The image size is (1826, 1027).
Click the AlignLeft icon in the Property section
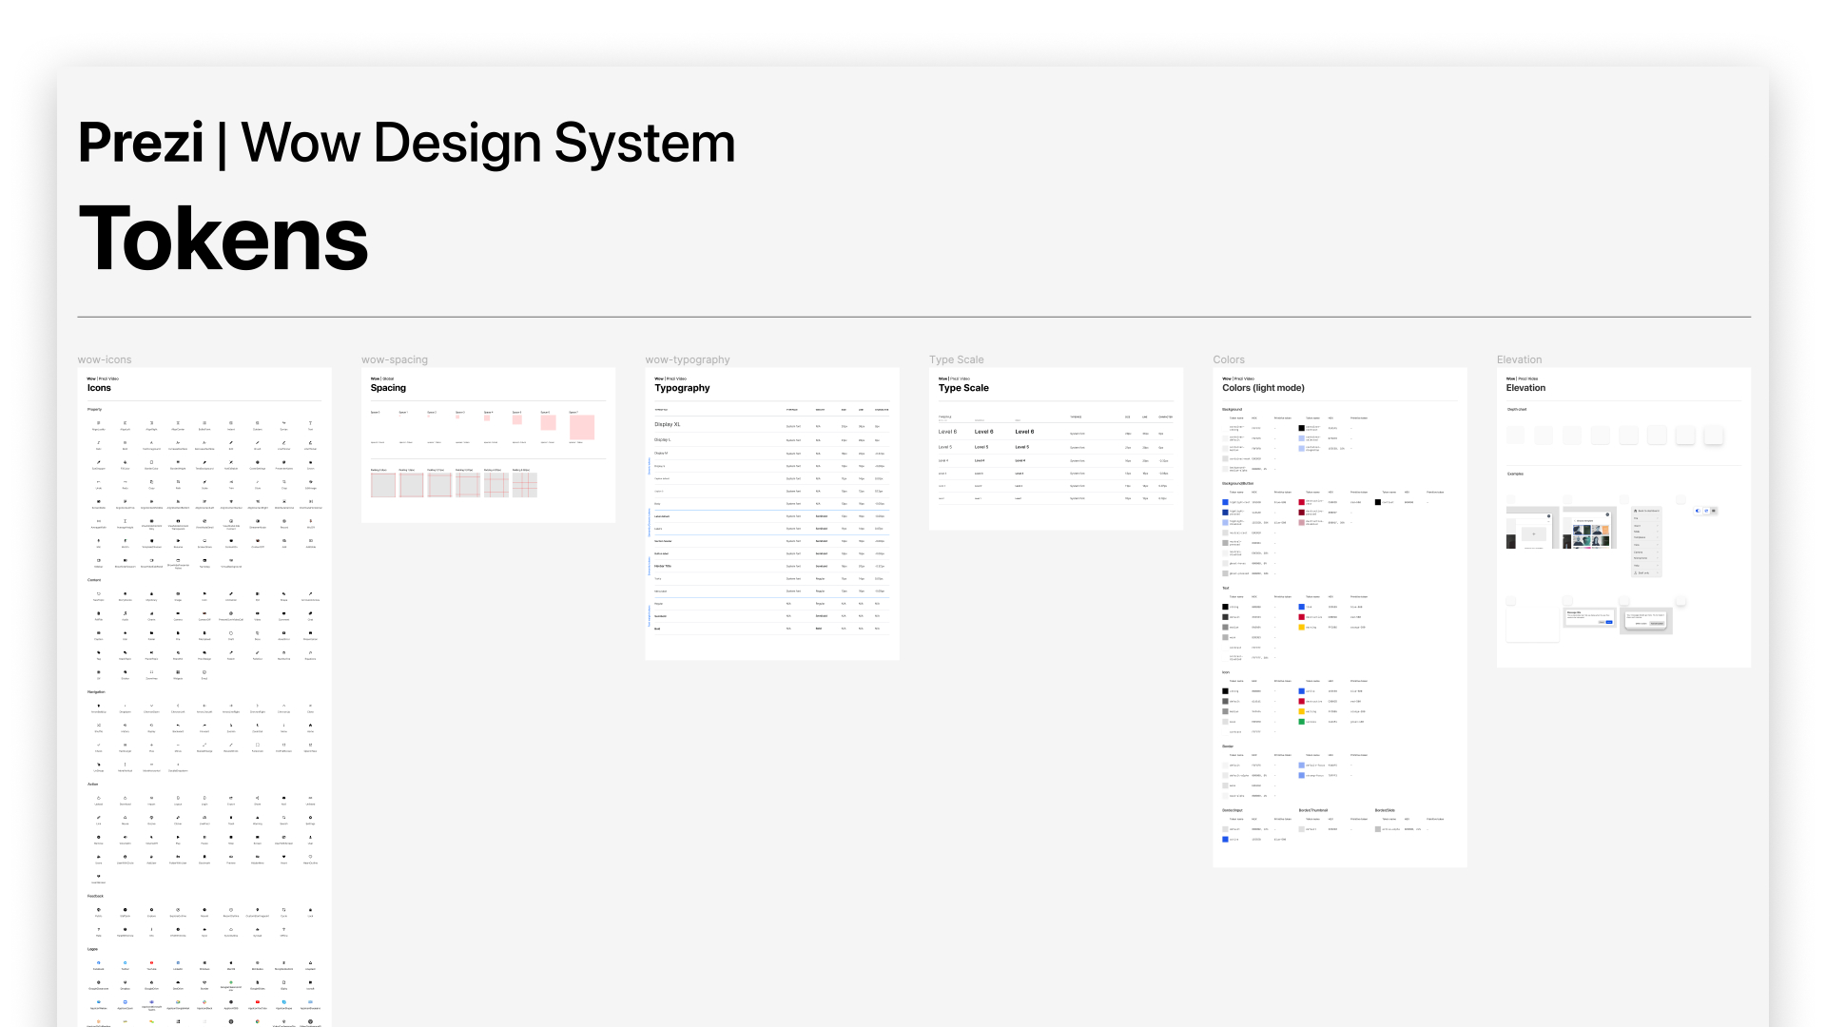pos(125,423)
